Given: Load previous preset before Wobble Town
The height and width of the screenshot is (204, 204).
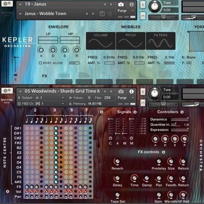Looking at the screenshot, I should (87, 14).
